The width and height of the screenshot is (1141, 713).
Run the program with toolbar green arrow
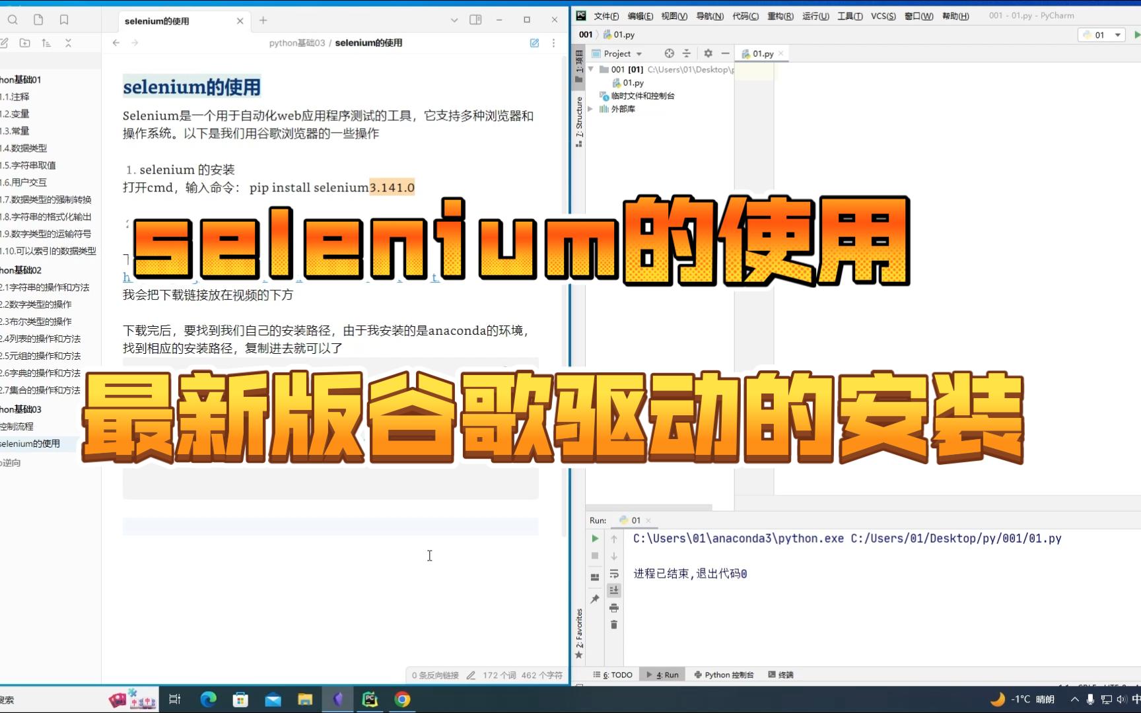(1136, 35)
